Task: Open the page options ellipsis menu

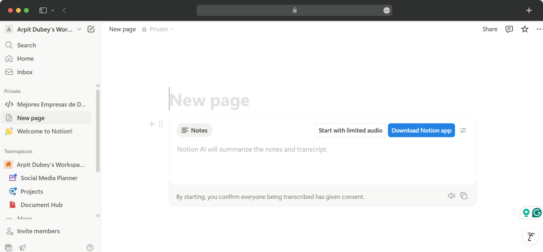Action: tap(539, 30)
